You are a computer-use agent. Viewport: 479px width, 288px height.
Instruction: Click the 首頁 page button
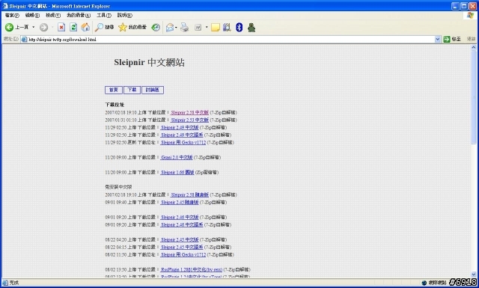click(114, 90)
